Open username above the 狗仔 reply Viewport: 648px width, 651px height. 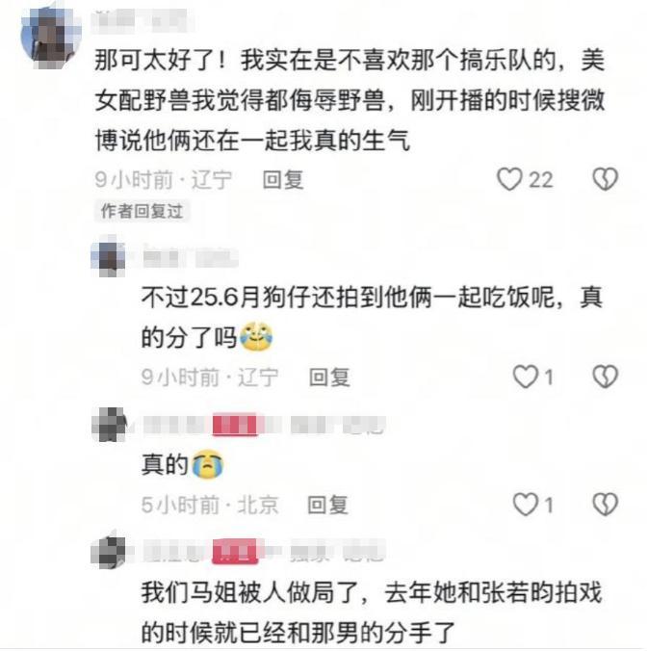[191, 258]
